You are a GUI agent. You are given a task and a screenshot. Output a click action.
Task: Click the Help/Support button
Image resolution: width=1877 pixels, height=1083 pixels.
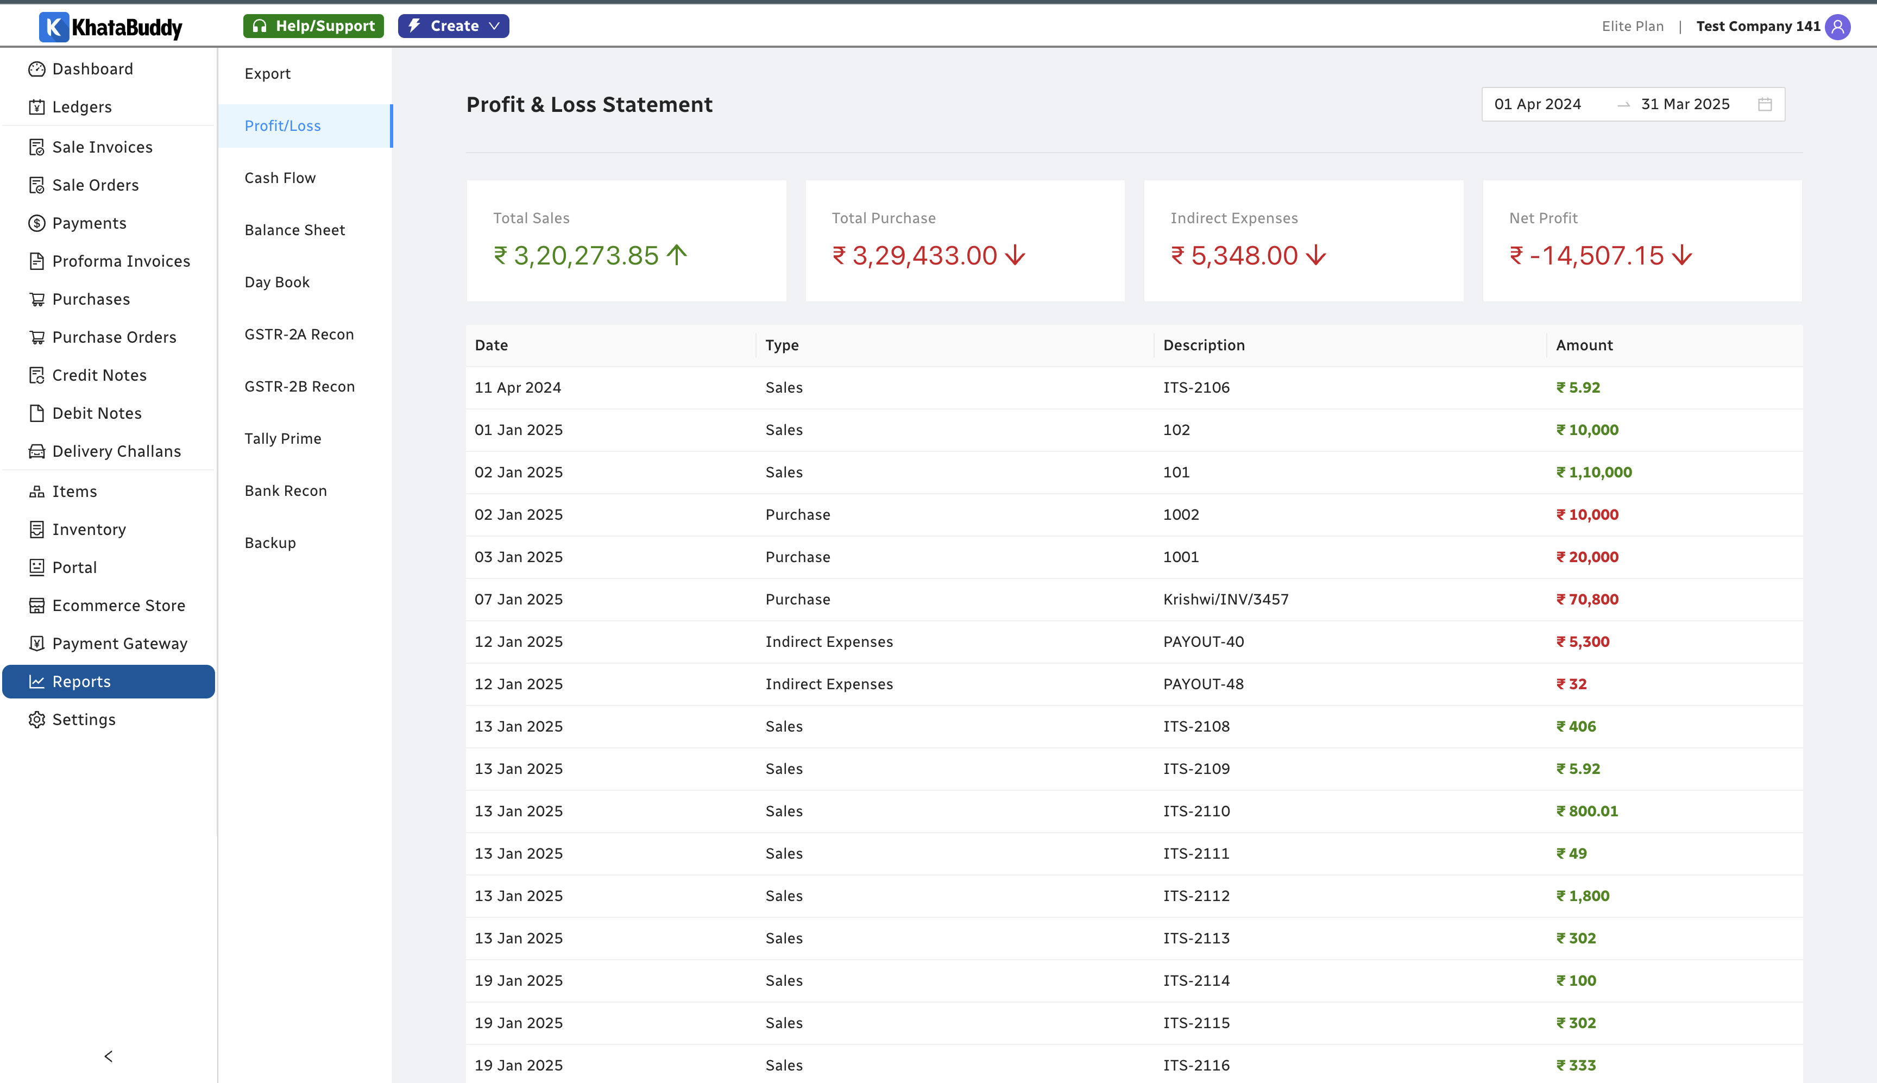[313, 26]
